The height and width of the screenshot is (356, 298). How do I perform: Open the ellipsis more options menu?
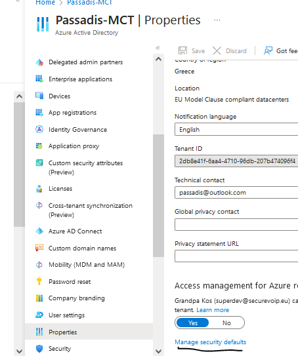click(217, 20)
